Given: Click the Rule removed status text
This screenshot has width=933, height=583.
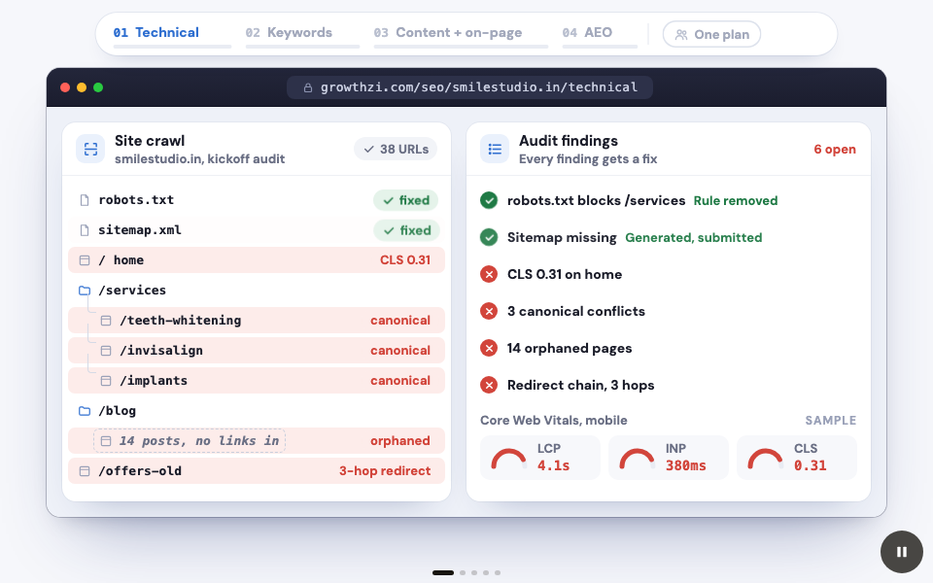Looking at the screenshot, I should coord(736,200).
